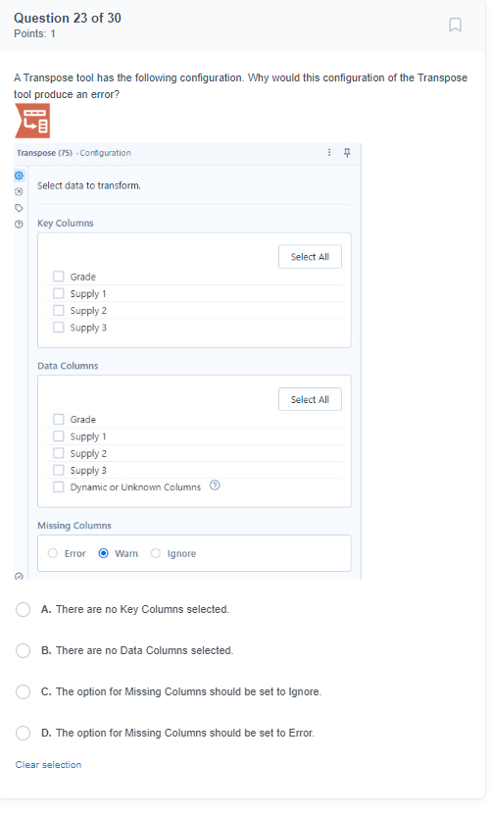This screenshot has height=815, width=493.
Task: Pin the Transpose configuration panel
Action: (347, 152)
